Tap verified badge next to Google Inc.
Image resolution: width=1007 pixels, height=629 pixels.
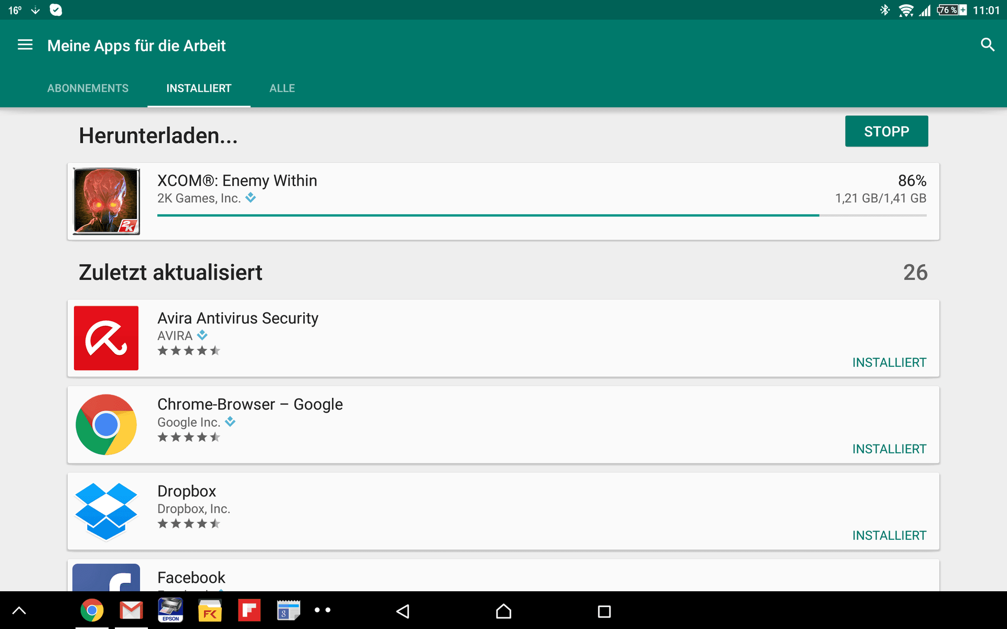coord(230,421)
